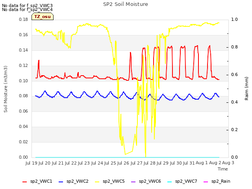Click the Jul 31 x-axis tick label

(x=189, y=163)
